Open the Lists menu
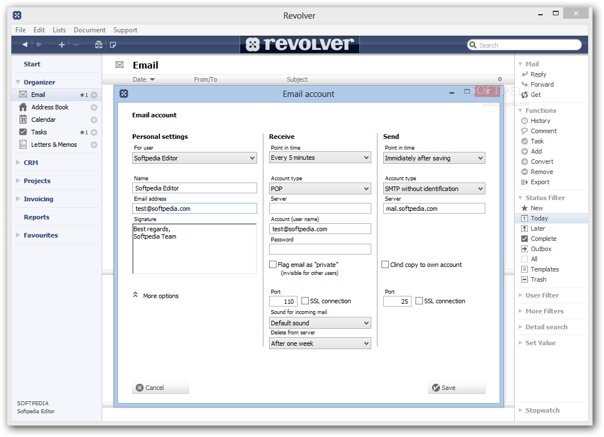The image size is (604, 437). [x=59, y=29]
